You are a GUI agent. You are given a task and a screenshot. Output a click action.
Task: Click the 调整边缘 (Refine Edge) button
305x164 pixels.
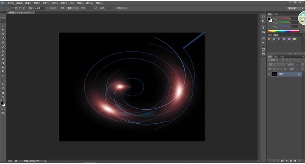tap(121, 8)
